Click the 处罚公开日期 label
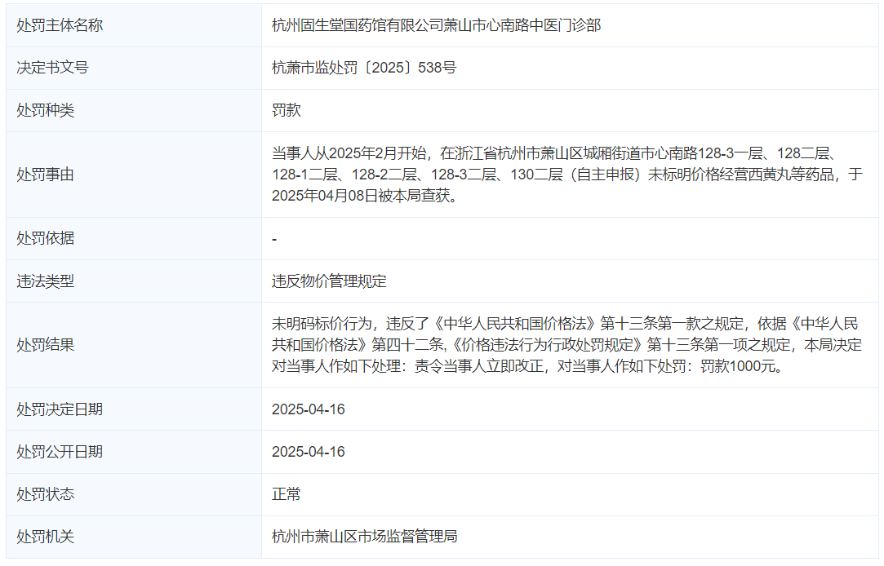This screenshot has width=884, height=566. tap(60, 452)
